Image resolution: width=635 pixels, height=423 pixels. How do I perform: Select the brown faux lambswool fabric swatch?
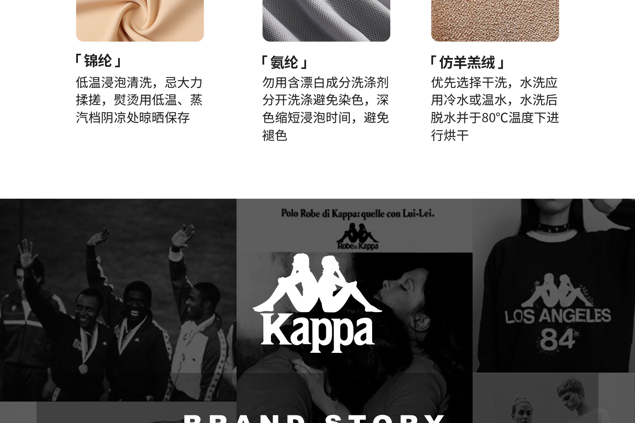tap(495, 21)
